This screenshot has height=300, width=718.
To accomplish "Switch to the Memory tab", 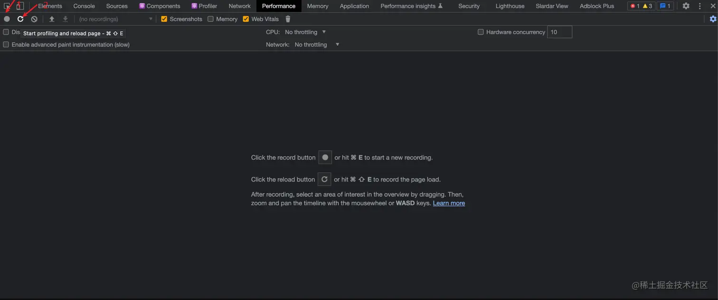I will click(x=318, y=6).
